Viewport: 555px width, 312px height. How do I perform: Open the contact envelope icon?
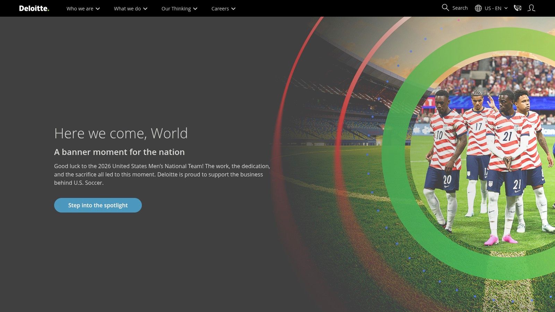(x=518, y=8)
